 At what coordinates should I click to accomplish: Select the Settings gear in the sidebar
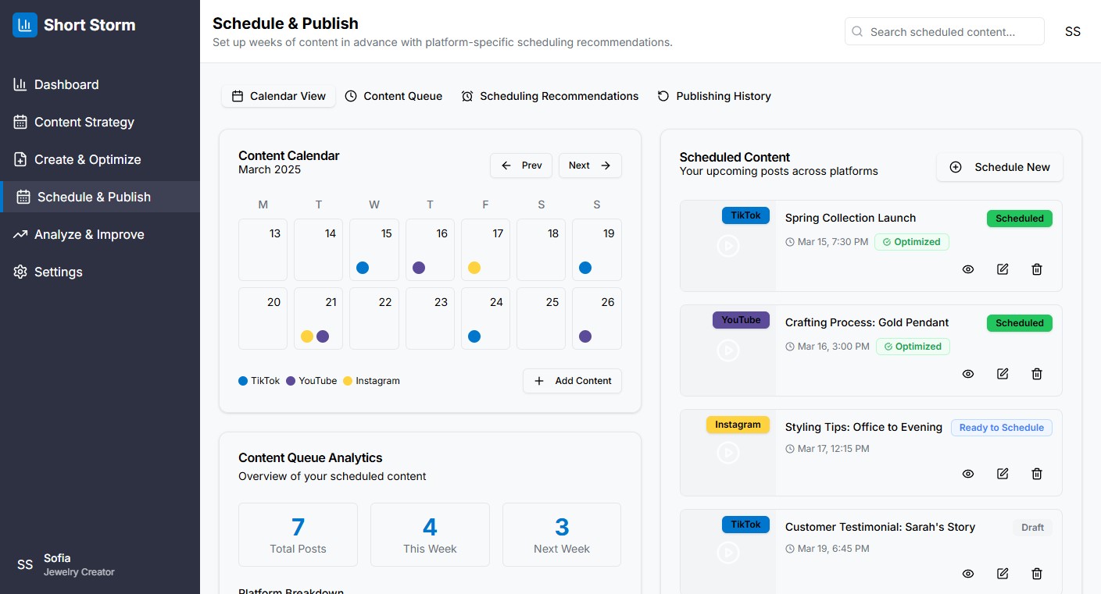click(20, 272)
